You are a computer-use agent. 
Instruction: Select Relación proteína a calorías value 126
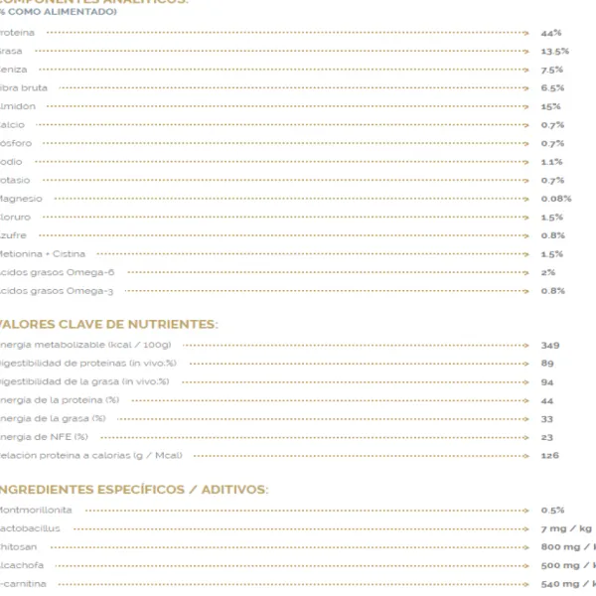(550, 455)
